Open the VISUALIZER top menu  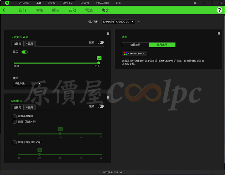coord(102,3)
